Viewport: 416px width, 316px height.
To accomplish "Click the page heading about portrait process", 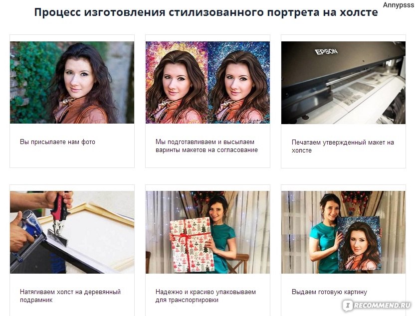I will point(206,12).
